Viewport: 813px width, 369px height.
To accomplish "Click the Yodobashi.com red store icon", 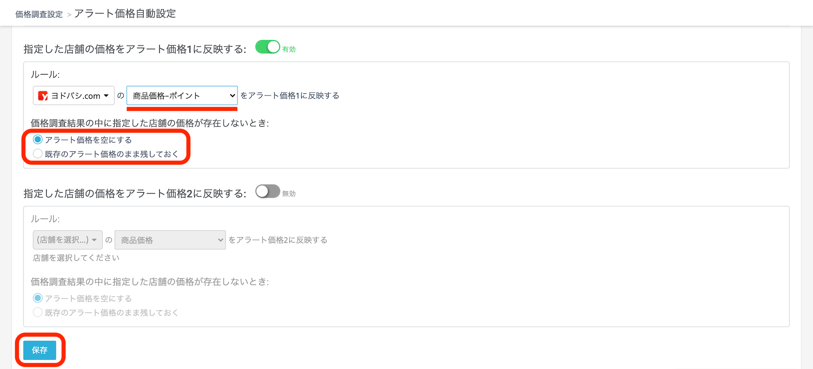I will pyautogui.click(x=43, y=96).
